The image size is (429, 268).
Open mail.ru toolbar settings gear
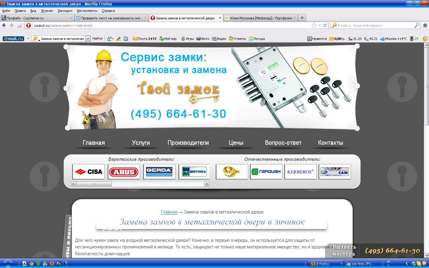[425, 39]
